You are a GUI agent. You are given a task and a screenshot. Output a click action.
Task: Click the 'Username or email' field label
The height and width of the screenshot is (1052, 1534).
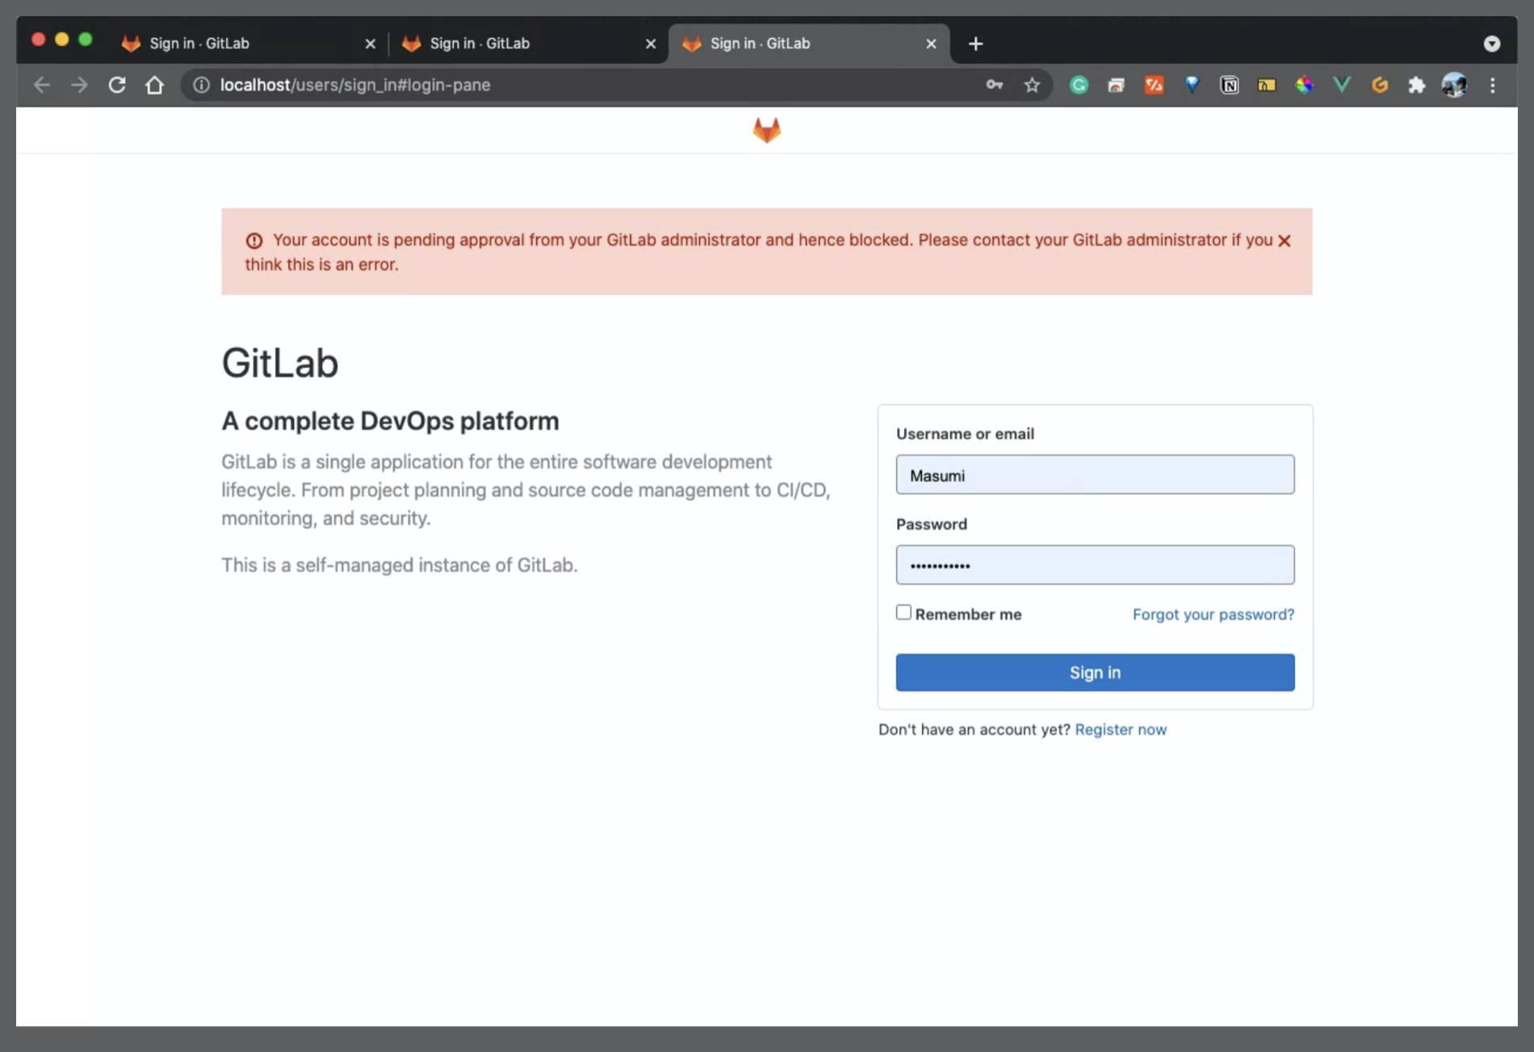(x=965, y=434)
